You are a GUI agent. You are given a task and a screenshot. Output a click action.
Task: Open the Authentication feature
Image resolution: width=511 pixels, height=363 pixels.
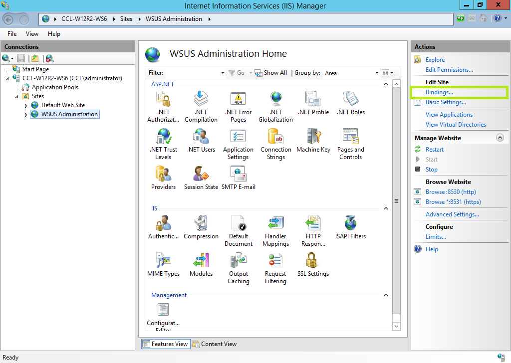(x=163, y=227)
